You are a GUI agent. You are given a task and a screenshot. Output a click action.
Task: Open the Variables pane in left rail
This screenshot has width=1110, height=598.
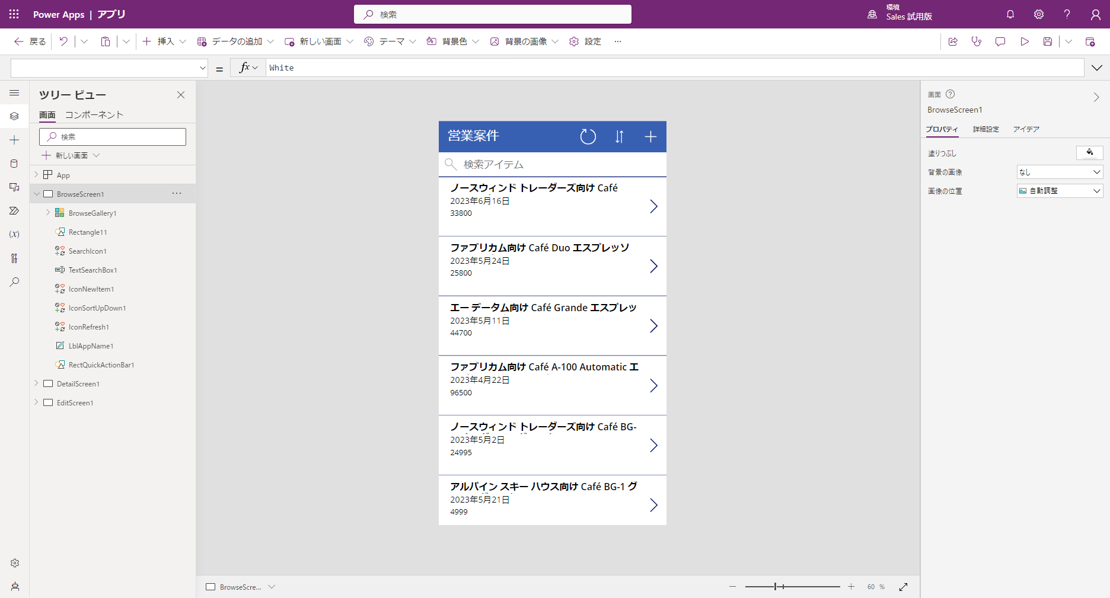click(x=14, y=234)
